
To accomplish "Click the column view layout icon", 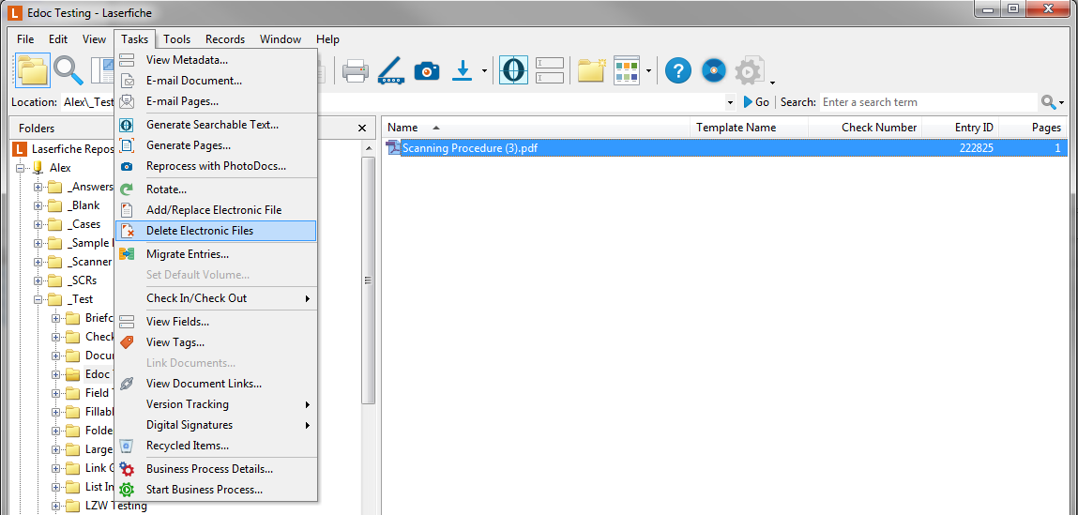I will pos(627,70).
